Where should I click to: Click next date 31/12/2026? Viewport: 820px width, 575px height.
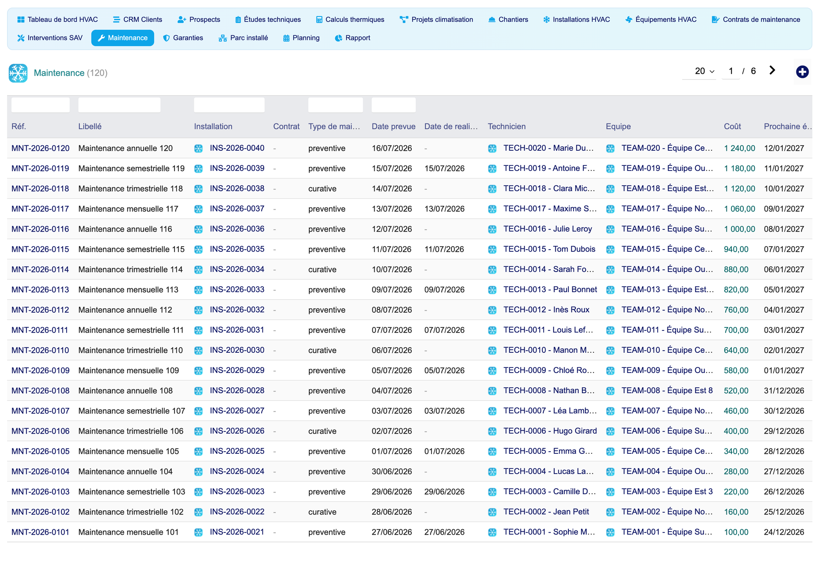pos(784,391)
